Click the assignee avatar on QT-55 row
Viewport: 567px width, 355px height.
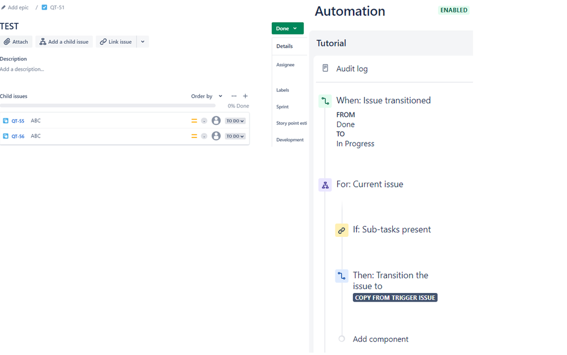click(x=216, y=120)
